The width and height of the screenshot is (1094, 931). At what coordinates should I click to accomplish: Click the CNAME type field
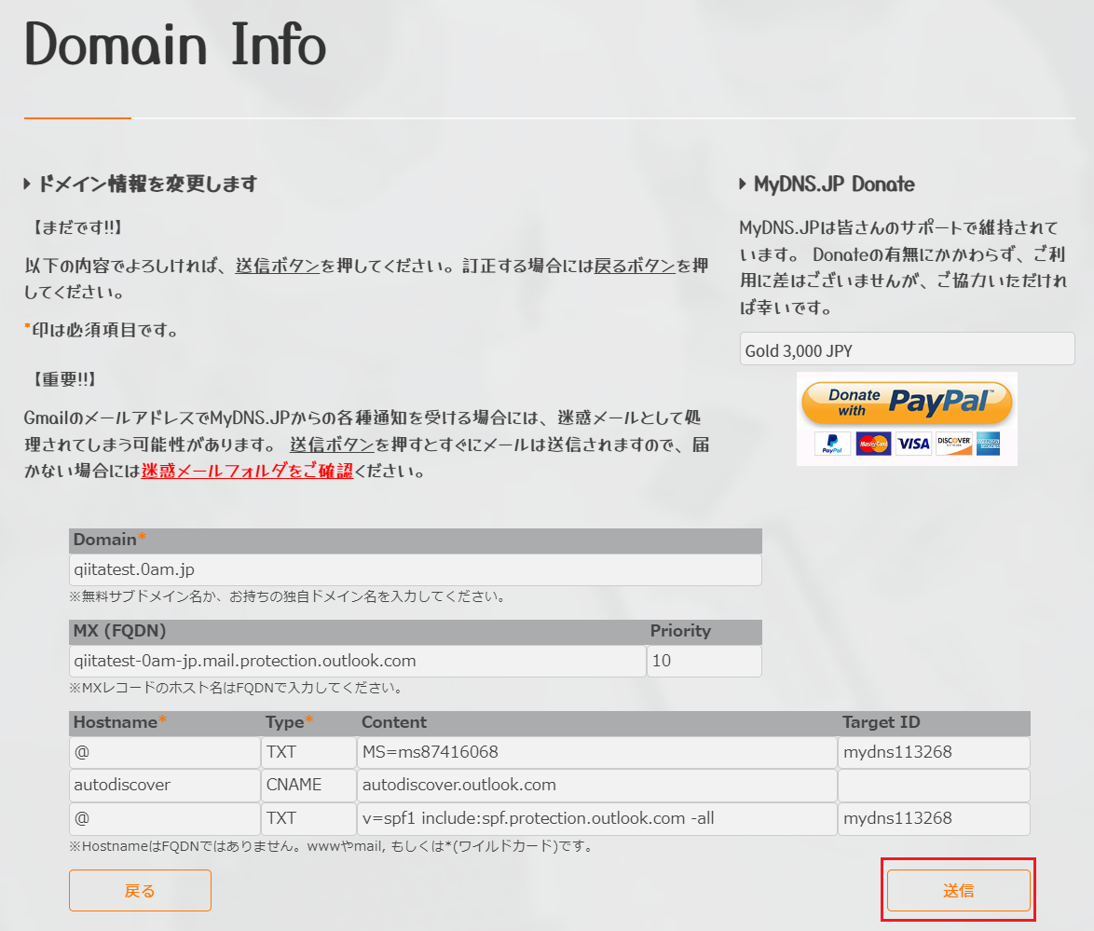309,785
